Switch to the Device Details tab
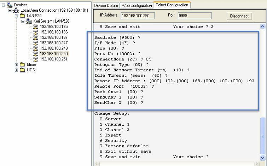The width and height of the screenshot is (267, 166). coord(106,6)
